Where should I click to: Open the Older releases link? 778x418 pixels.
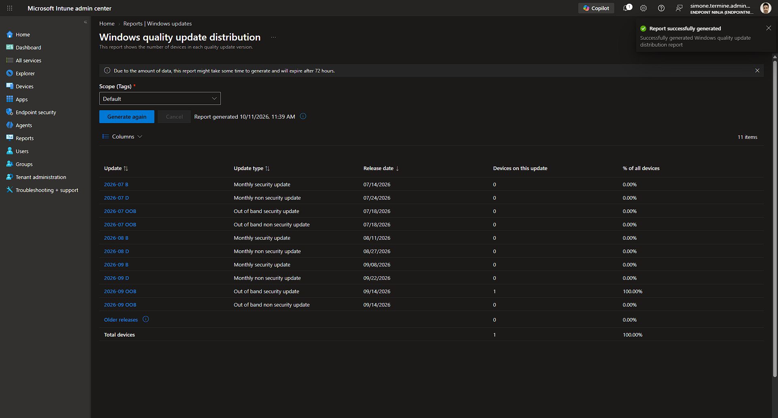click(121, 320)
